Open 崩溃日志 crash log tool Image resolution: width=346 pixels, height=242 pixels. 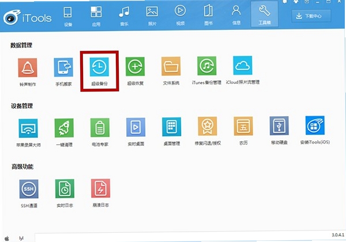coord(100,188)
